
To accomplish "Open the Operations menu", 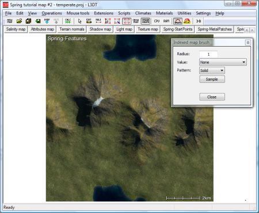I will (52, 13).
